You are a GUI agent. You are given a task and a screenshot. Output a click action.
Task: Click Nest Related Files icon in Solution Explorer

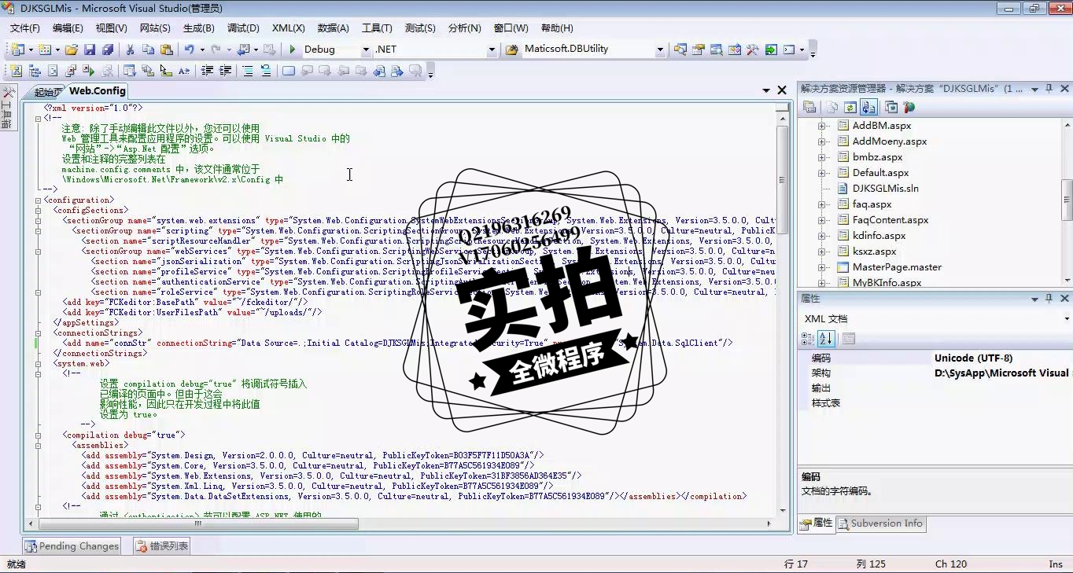click(x=868, y=107)
